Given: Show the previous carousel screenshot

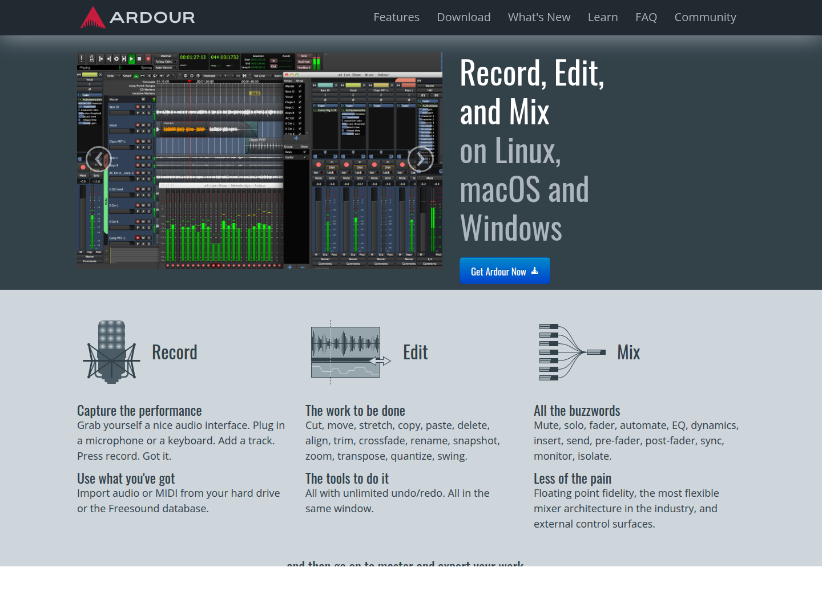Looking at the screenshot, I should tap(99, 159).
